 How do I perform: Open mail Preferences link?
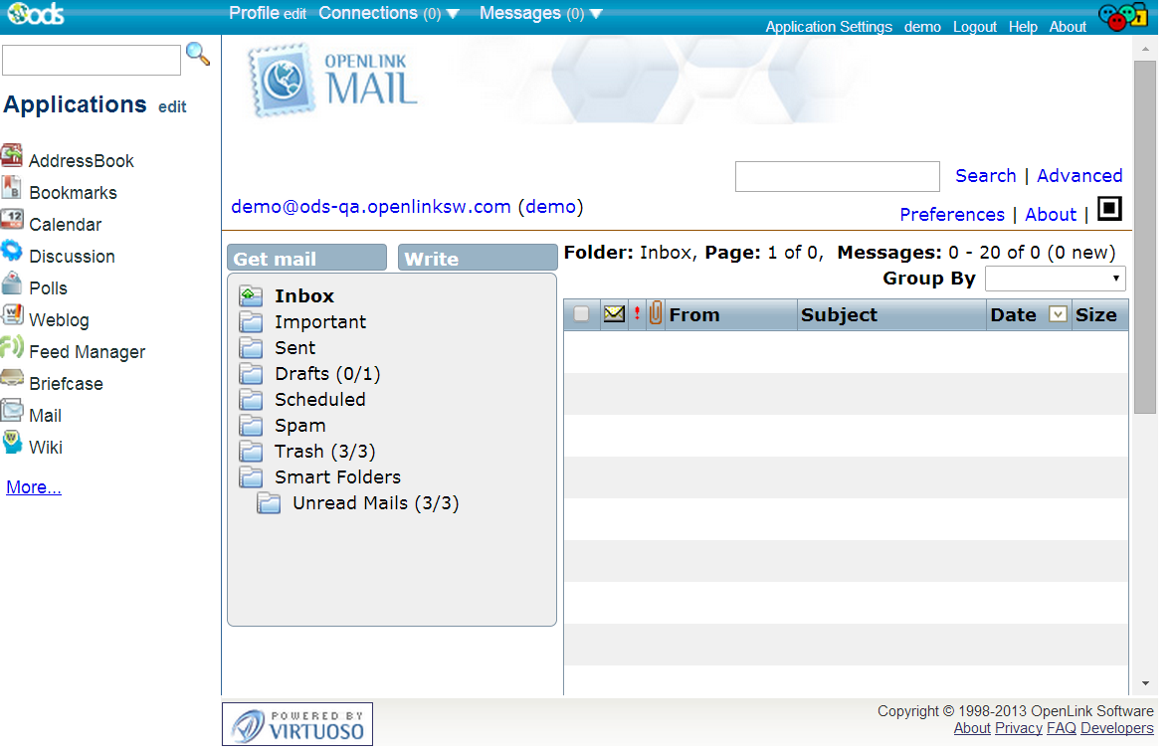coord(952,215)
